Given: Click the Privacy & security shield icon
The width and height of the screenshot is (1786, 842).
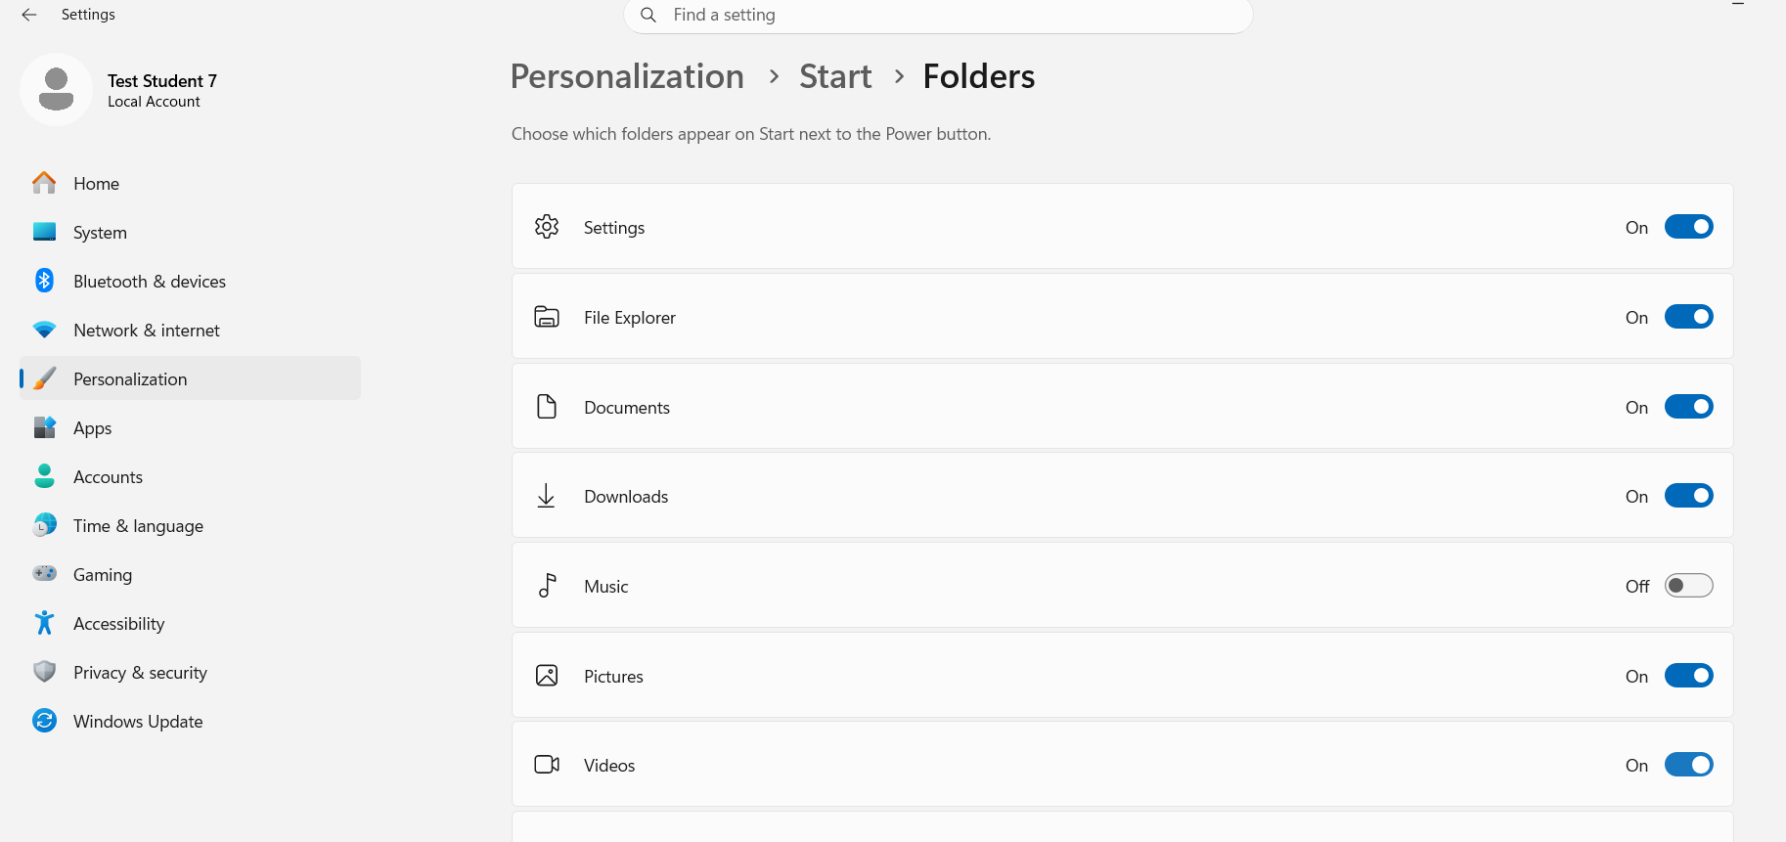Looking at the screenshot, I should [x=44, y=672].
